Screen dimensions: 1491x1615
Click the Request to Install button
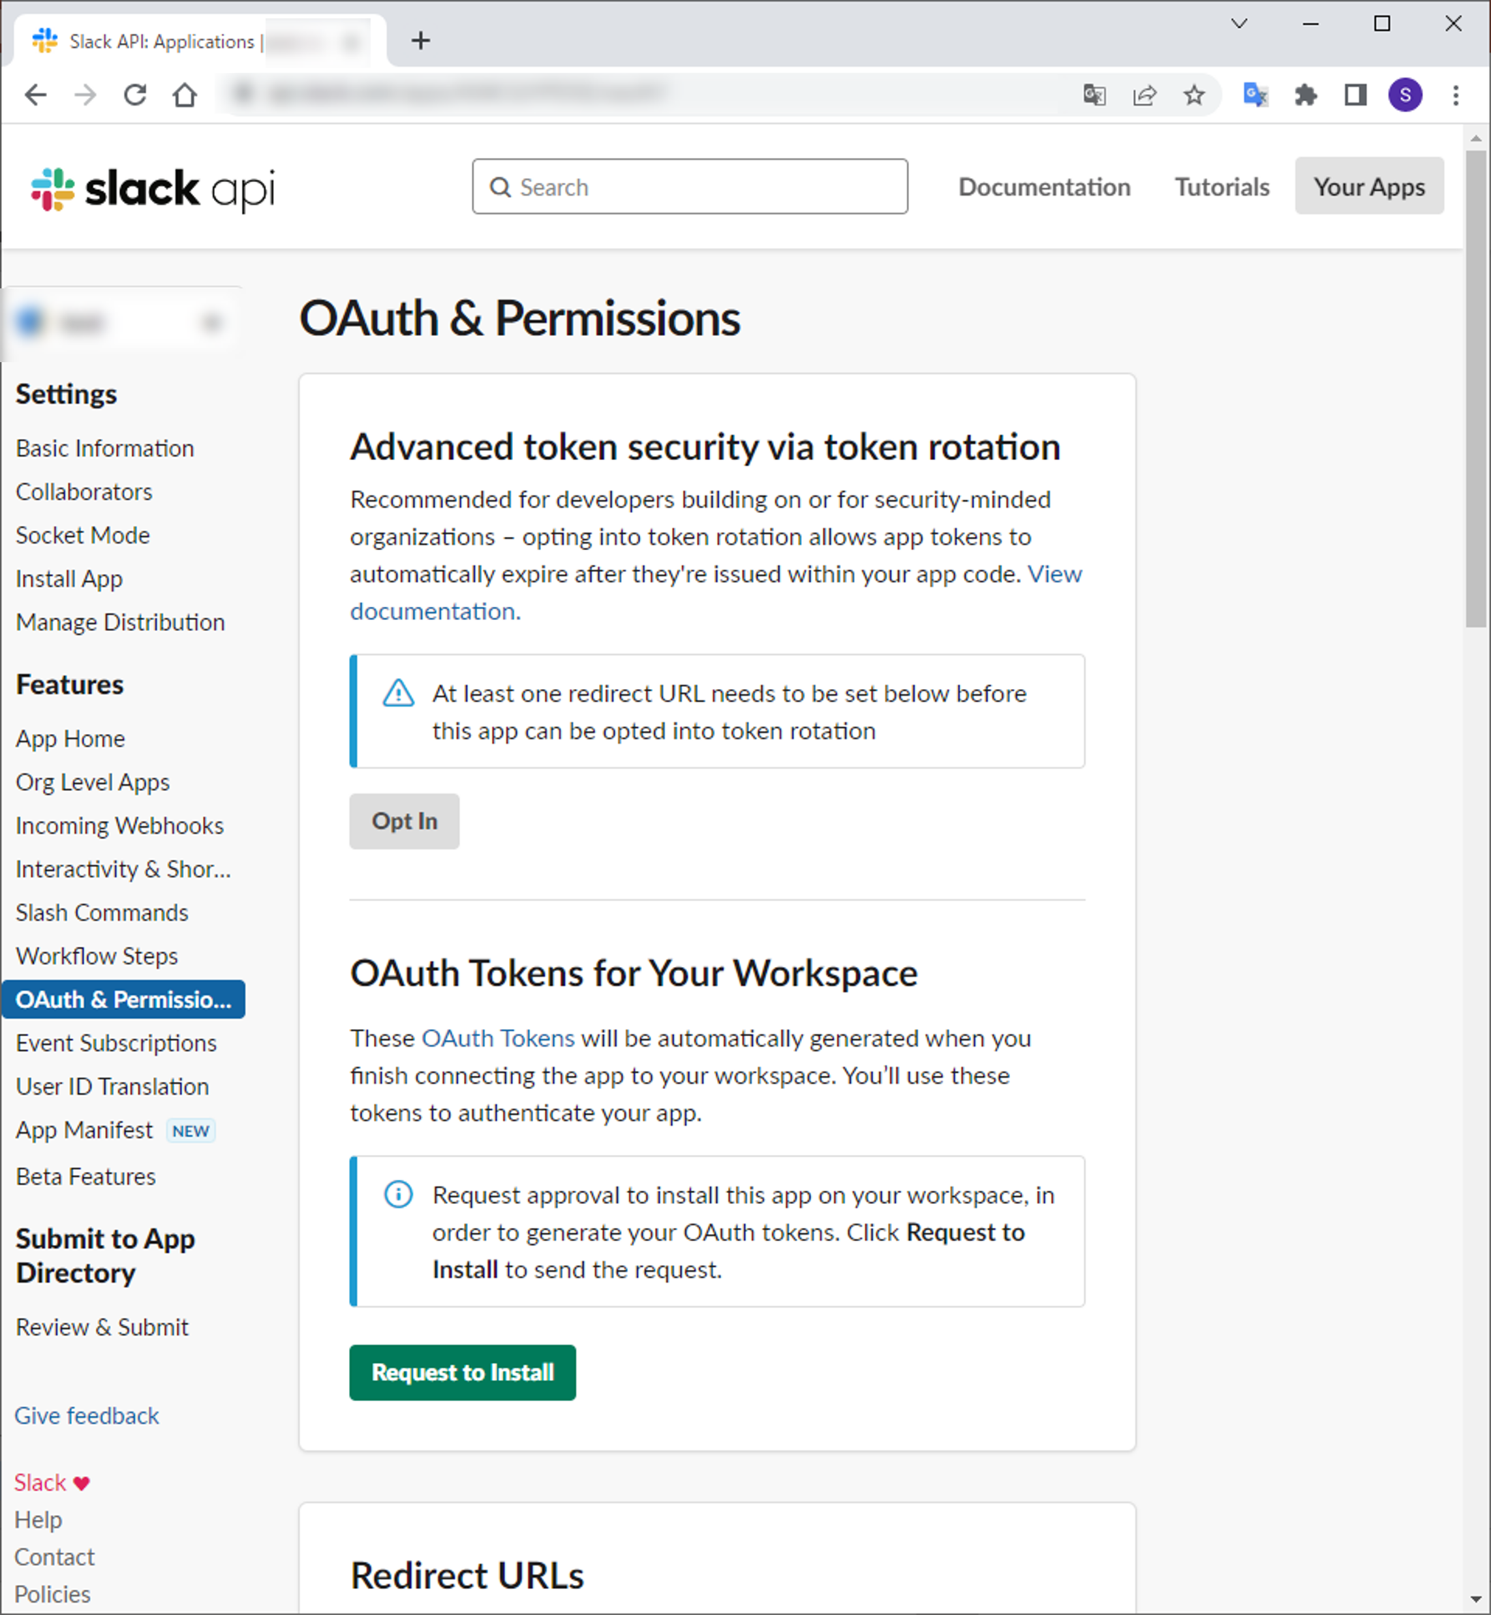[x=462, y=1372]
